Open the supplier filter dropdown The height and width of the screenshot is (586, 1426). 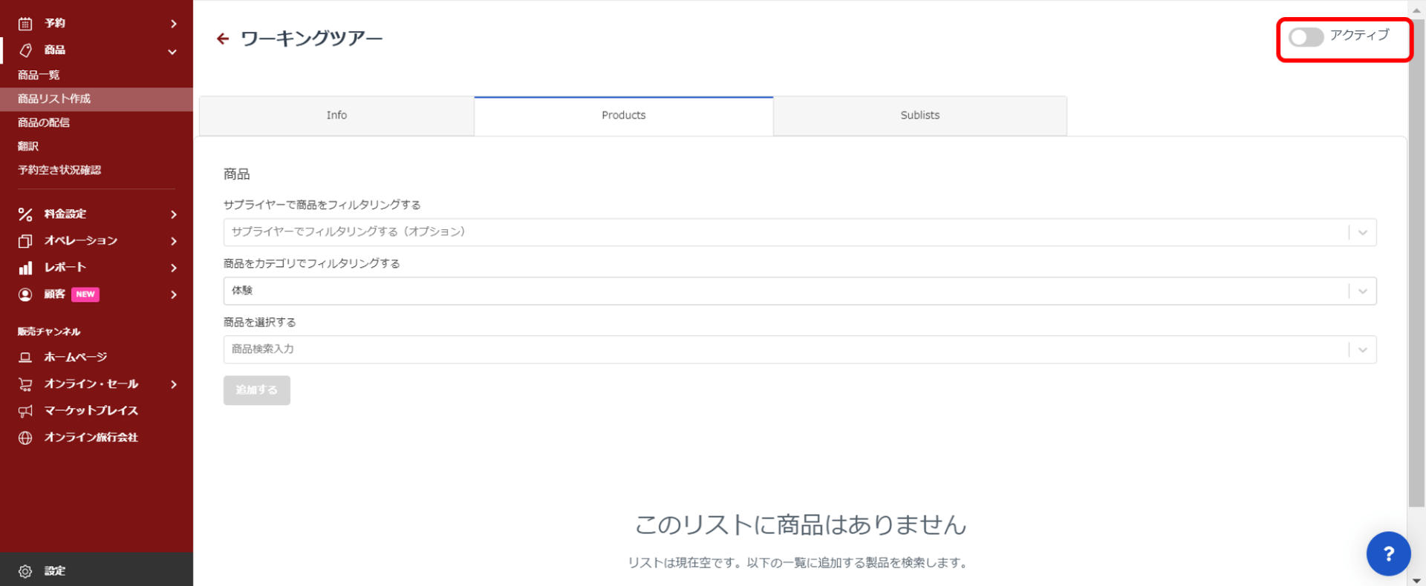pyautogui.click(x=799, y=232)
